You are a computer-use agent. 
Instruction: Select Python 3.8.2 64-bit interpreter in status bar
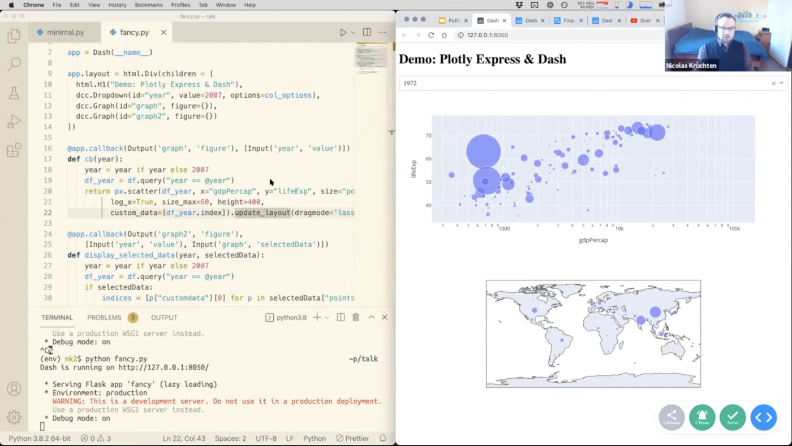[40, 438]
